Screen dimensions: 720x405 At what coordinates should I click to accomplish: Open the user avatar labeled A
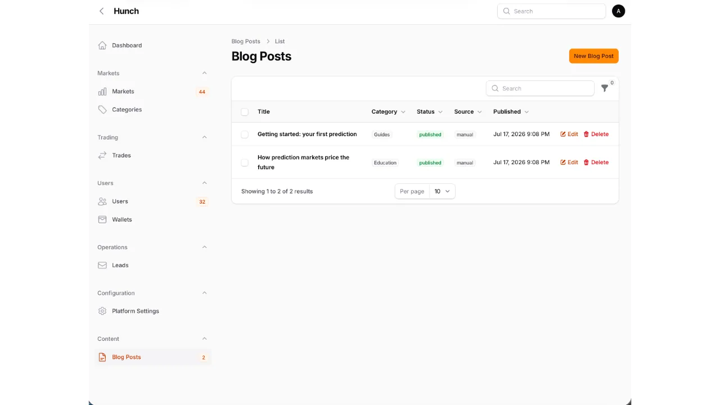point(618,11)
